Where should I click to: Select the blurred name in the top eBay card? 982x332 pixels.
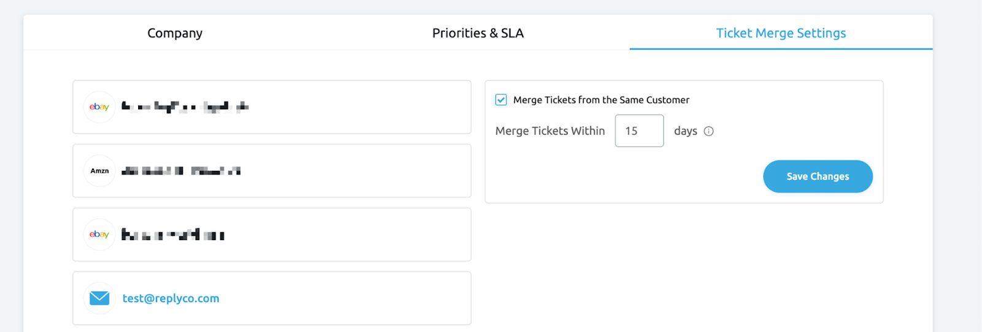click(x=185, y=107)
